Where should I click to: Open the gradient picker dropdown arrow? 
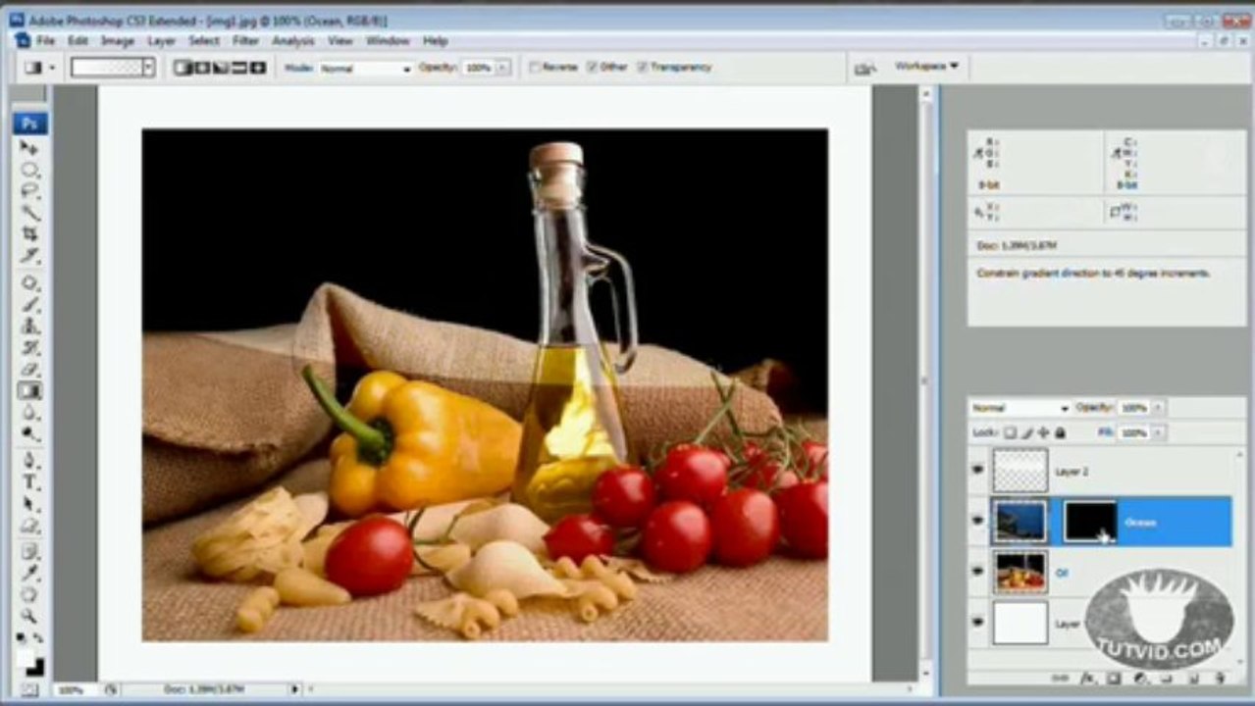pyautogui.click(x=148, y=68)
